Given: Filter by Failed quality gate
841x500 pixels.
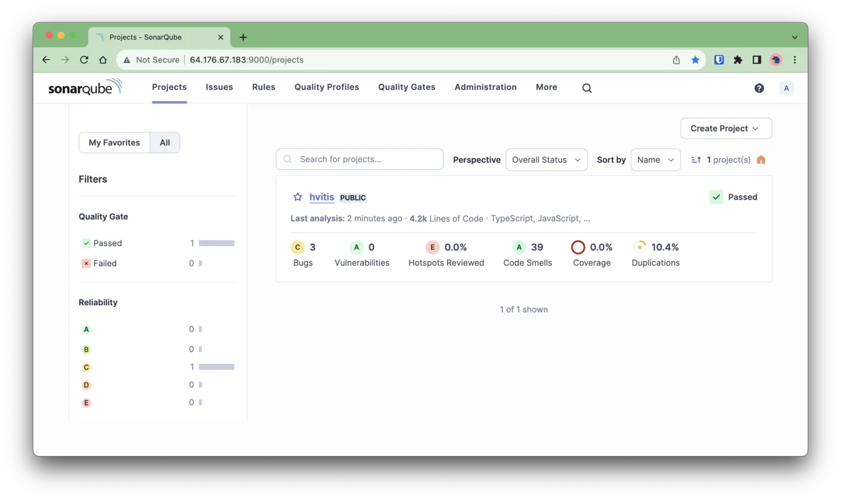Looking at the screenshot, I should point(105,263).
